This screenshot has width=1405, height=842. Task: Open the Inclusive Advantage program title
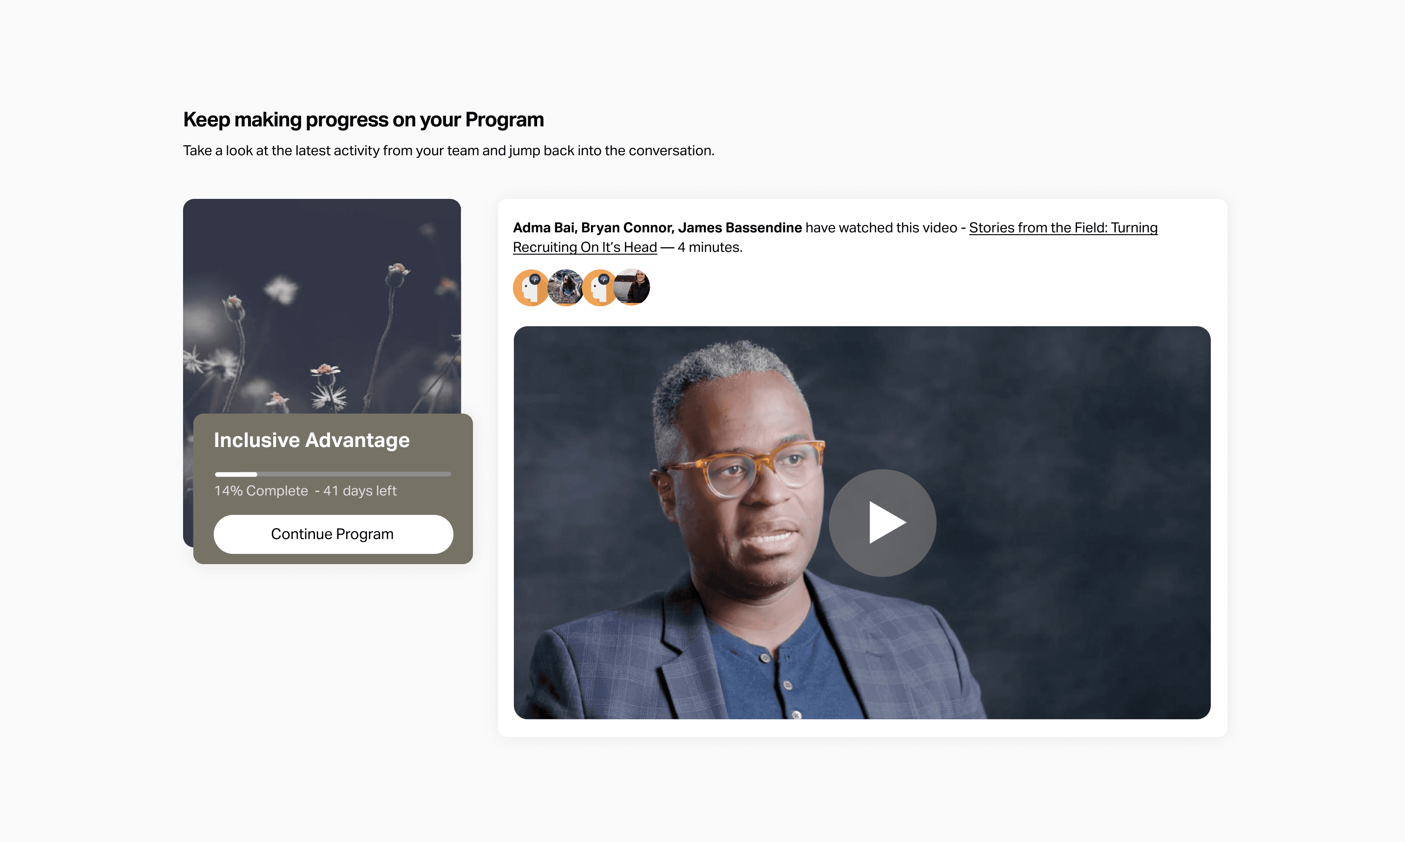tap(311, 441)
